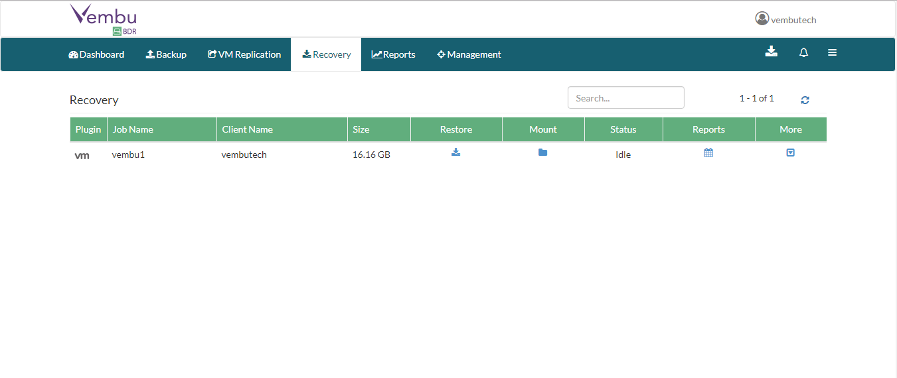The image size is (897, 378).
Task: Select the Recovery tab
Action: (326, 54)
